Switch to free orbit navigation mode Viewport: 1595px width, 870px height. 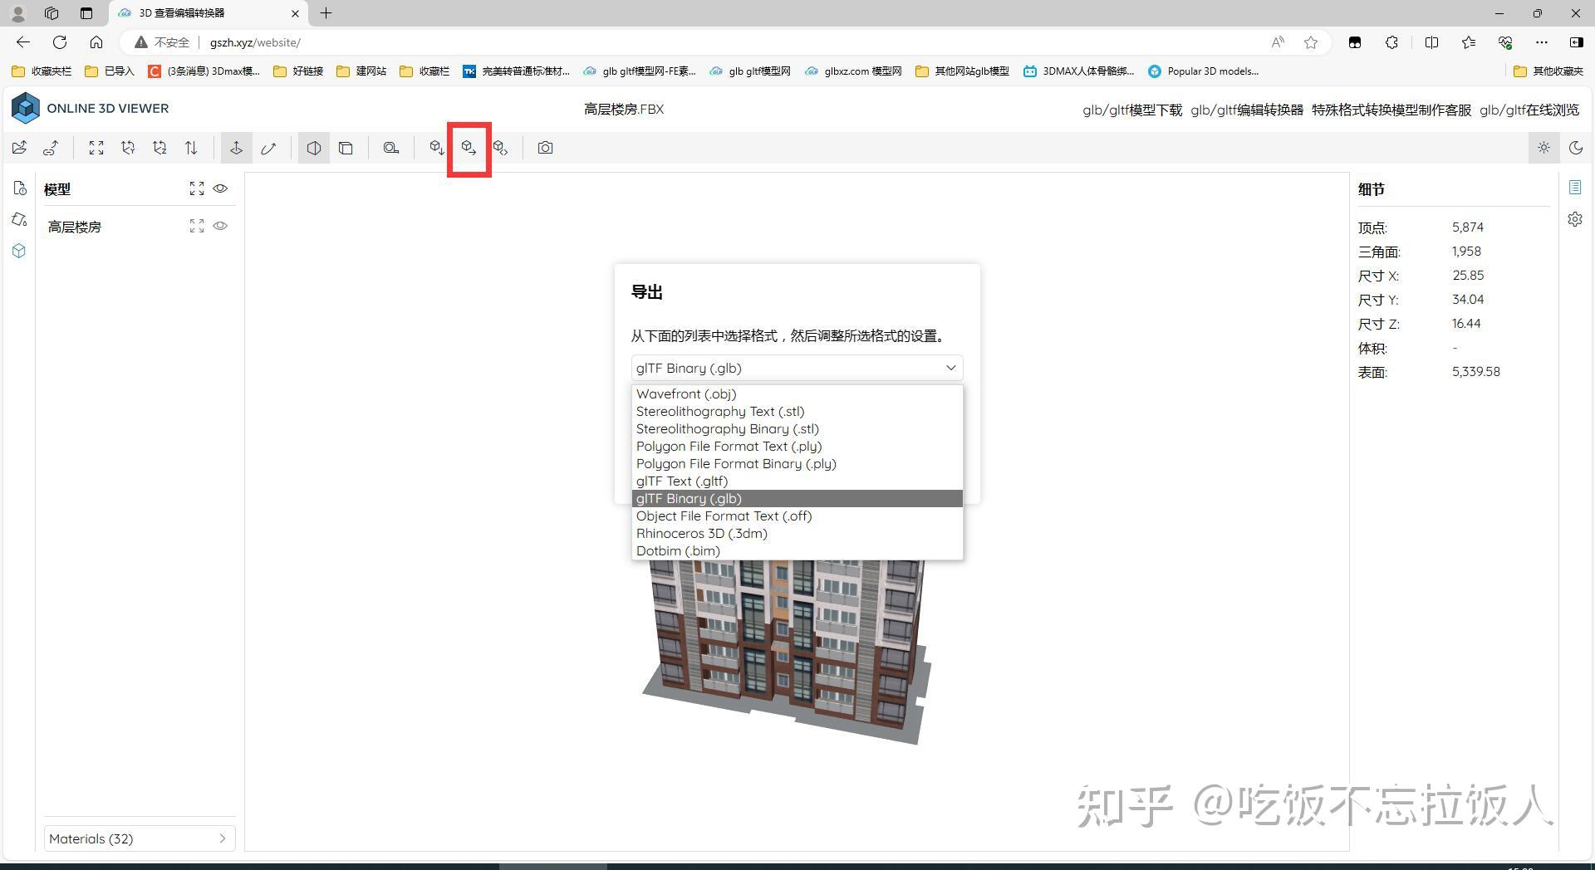[x=268, y=148]
